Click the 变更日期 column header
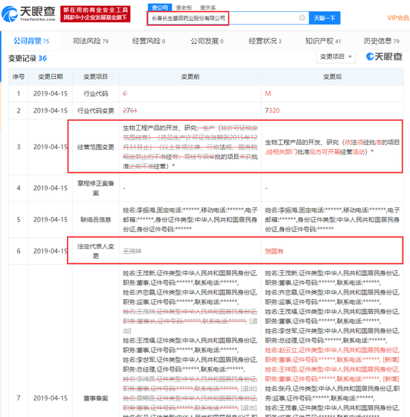This screenshot has height=417, width=410. pos(51,77)
